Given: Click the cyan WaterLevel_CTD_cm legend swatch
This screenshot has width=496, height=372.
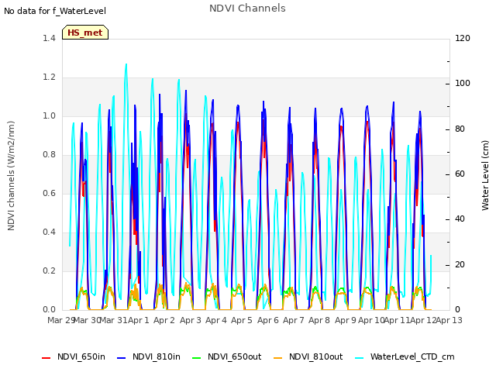Looking at the screenshot, I should pyautogui.click(x=359, y=358).
